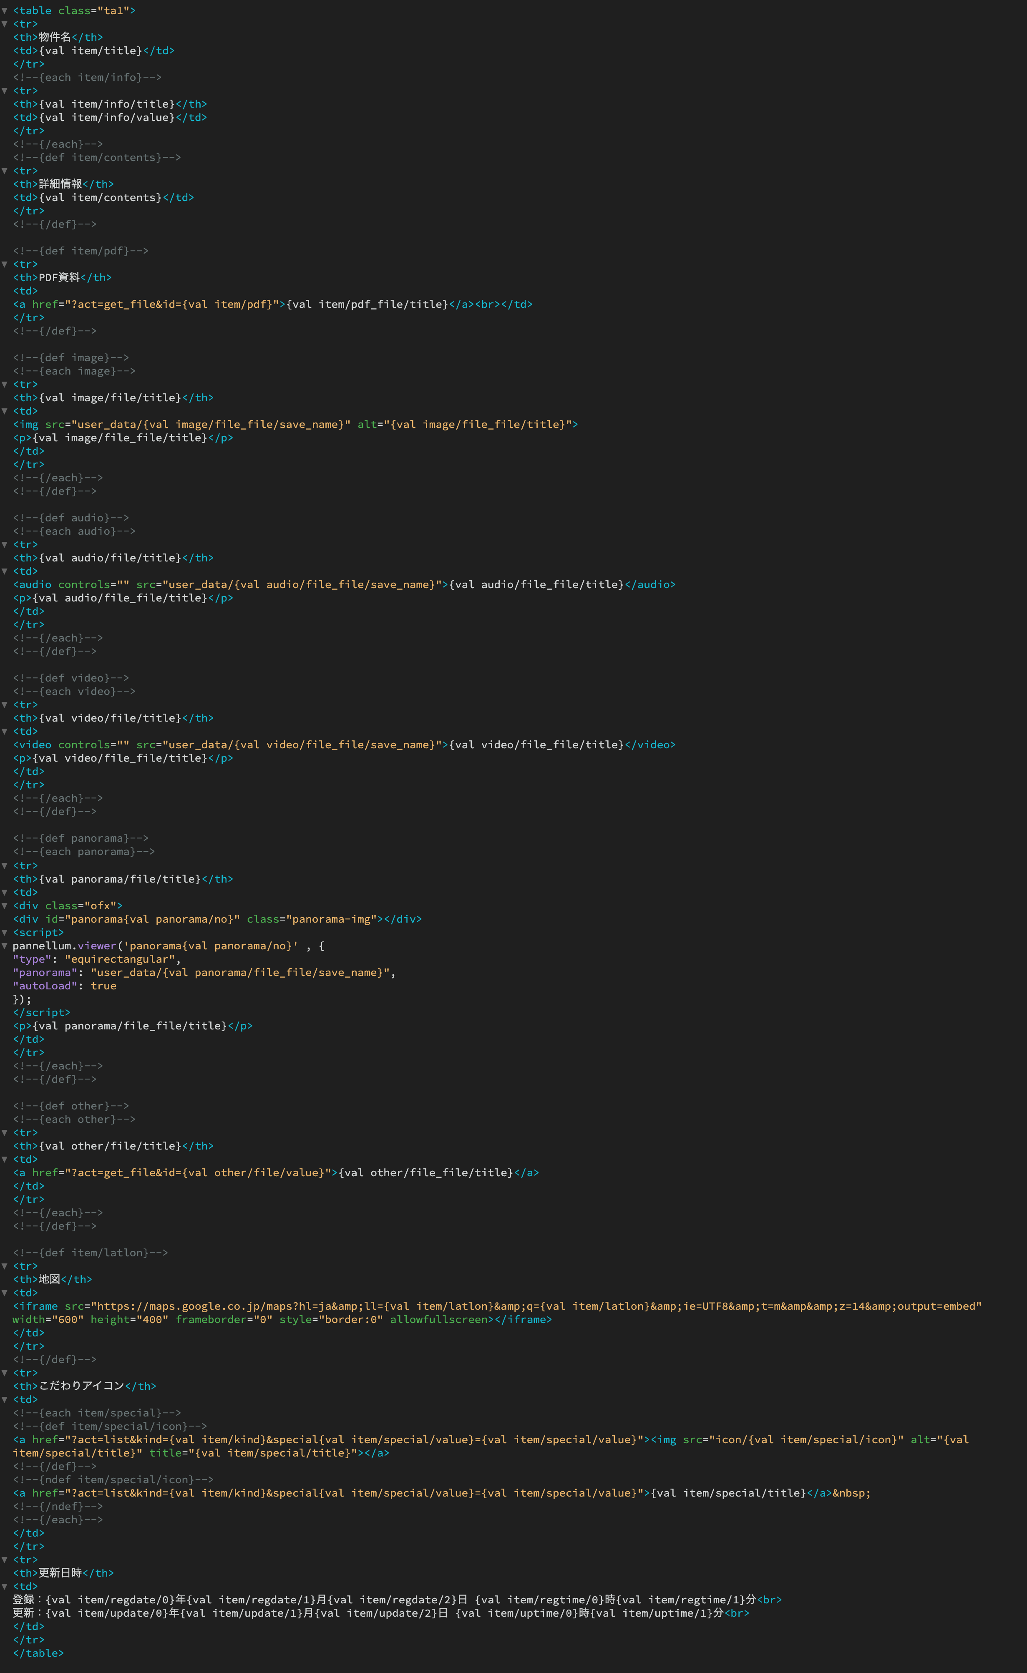Select the {def item/pdf} comment

(x=81, y=251)
